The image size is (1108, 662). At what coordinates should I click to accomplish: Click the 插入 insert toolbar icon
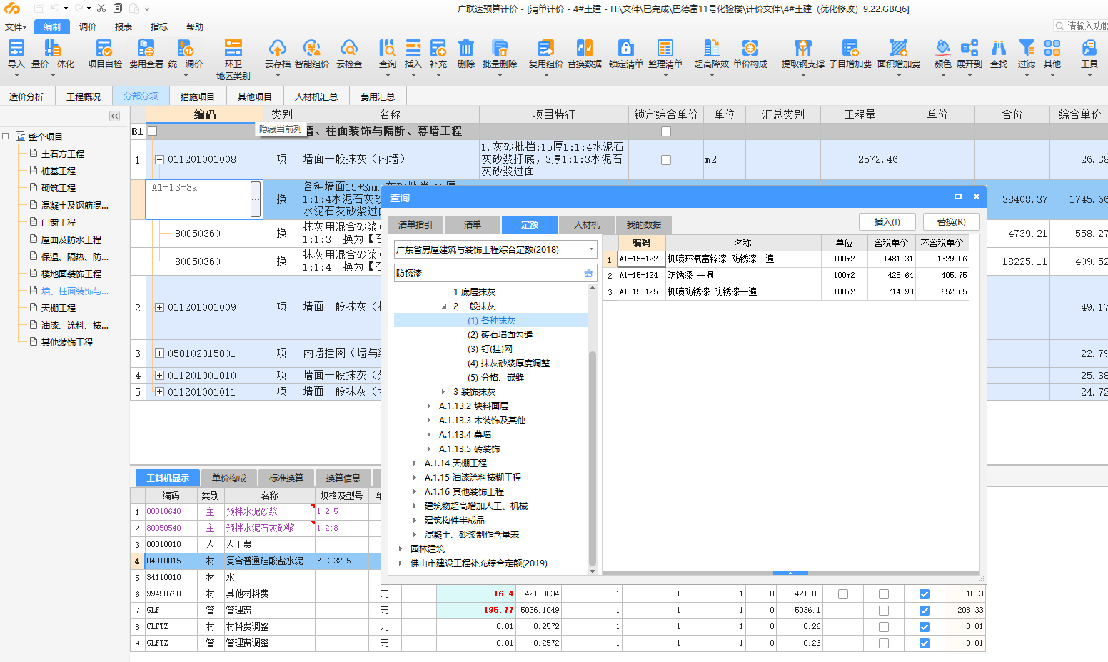[x=413, y=49]
